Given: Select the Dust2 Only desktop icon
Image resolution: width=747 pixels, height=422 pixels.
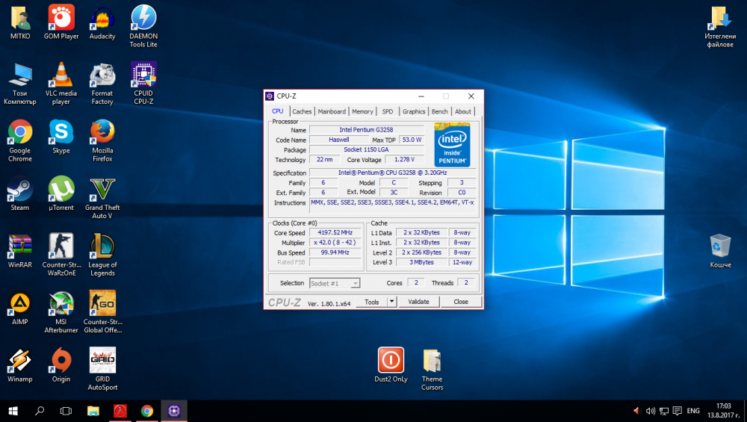Looking at the screenshot, I should (x=391, y=365).
